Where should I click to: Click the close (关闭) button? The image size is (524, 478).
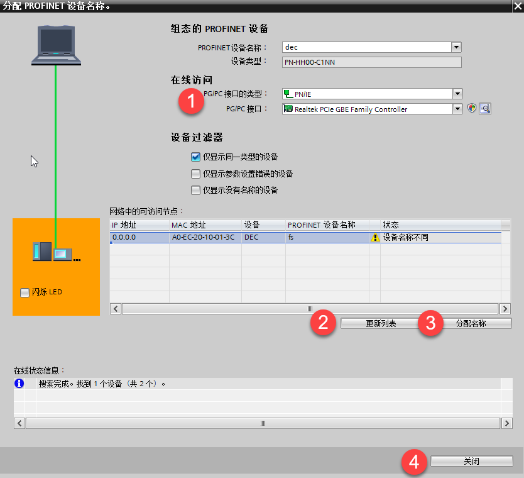click(x=471, y=461)
